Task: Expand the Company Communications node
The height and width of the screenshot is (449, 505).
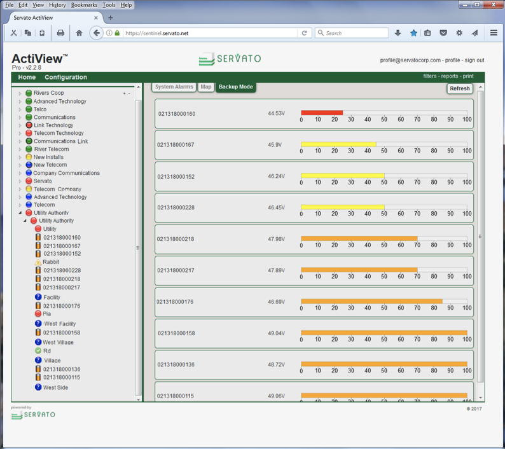Action: [x=20, y=173]
